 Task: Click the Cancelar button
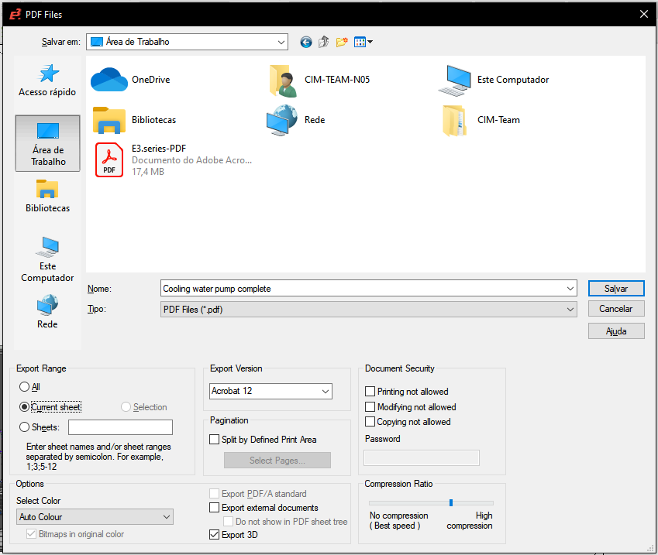[615, 309]
